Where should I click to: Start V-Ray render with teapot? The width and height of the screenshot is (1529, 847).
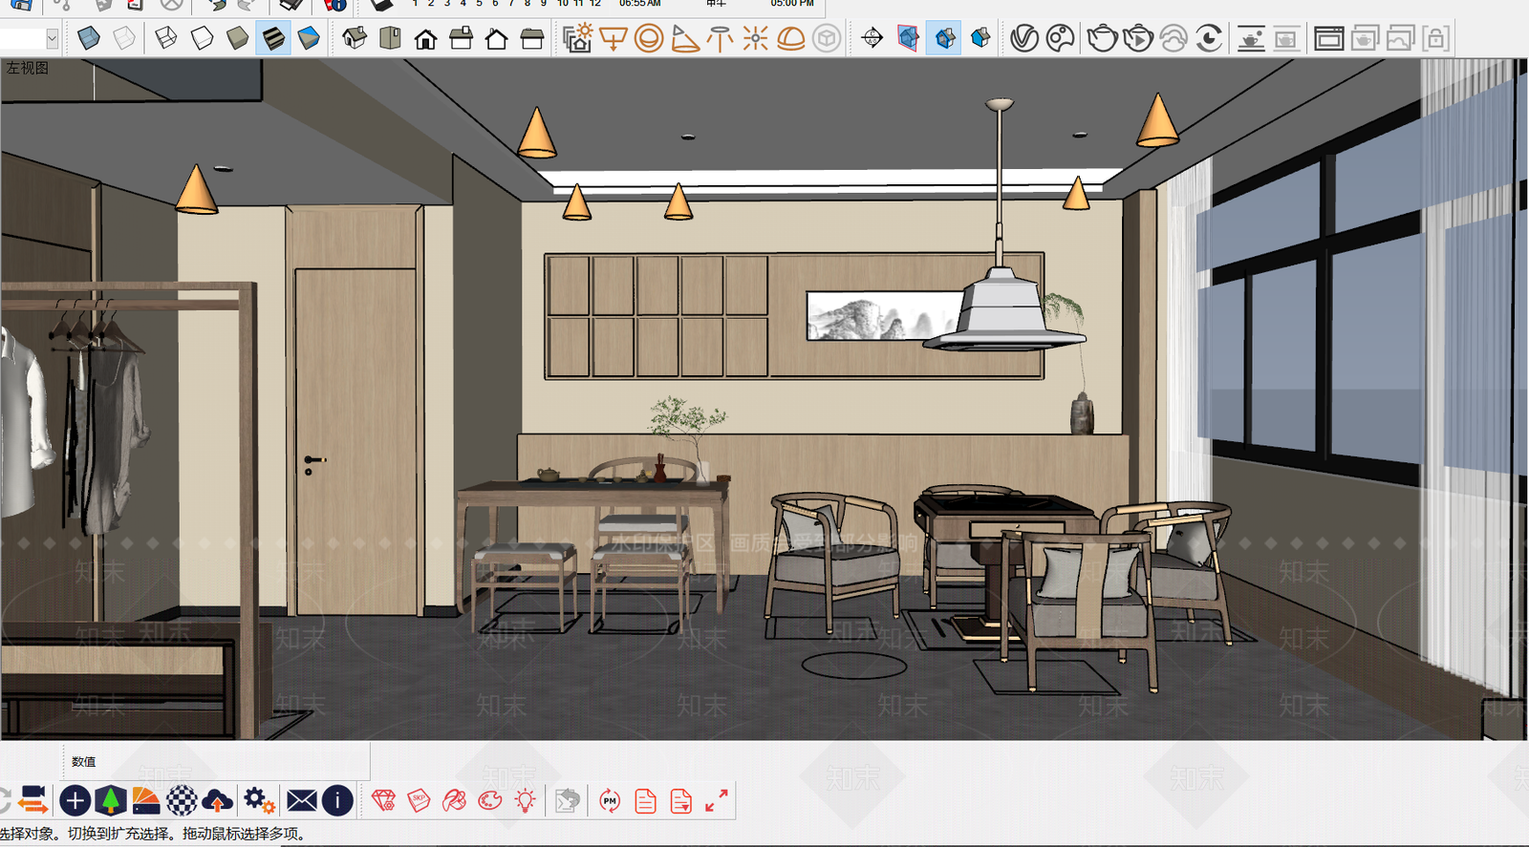1103,38
